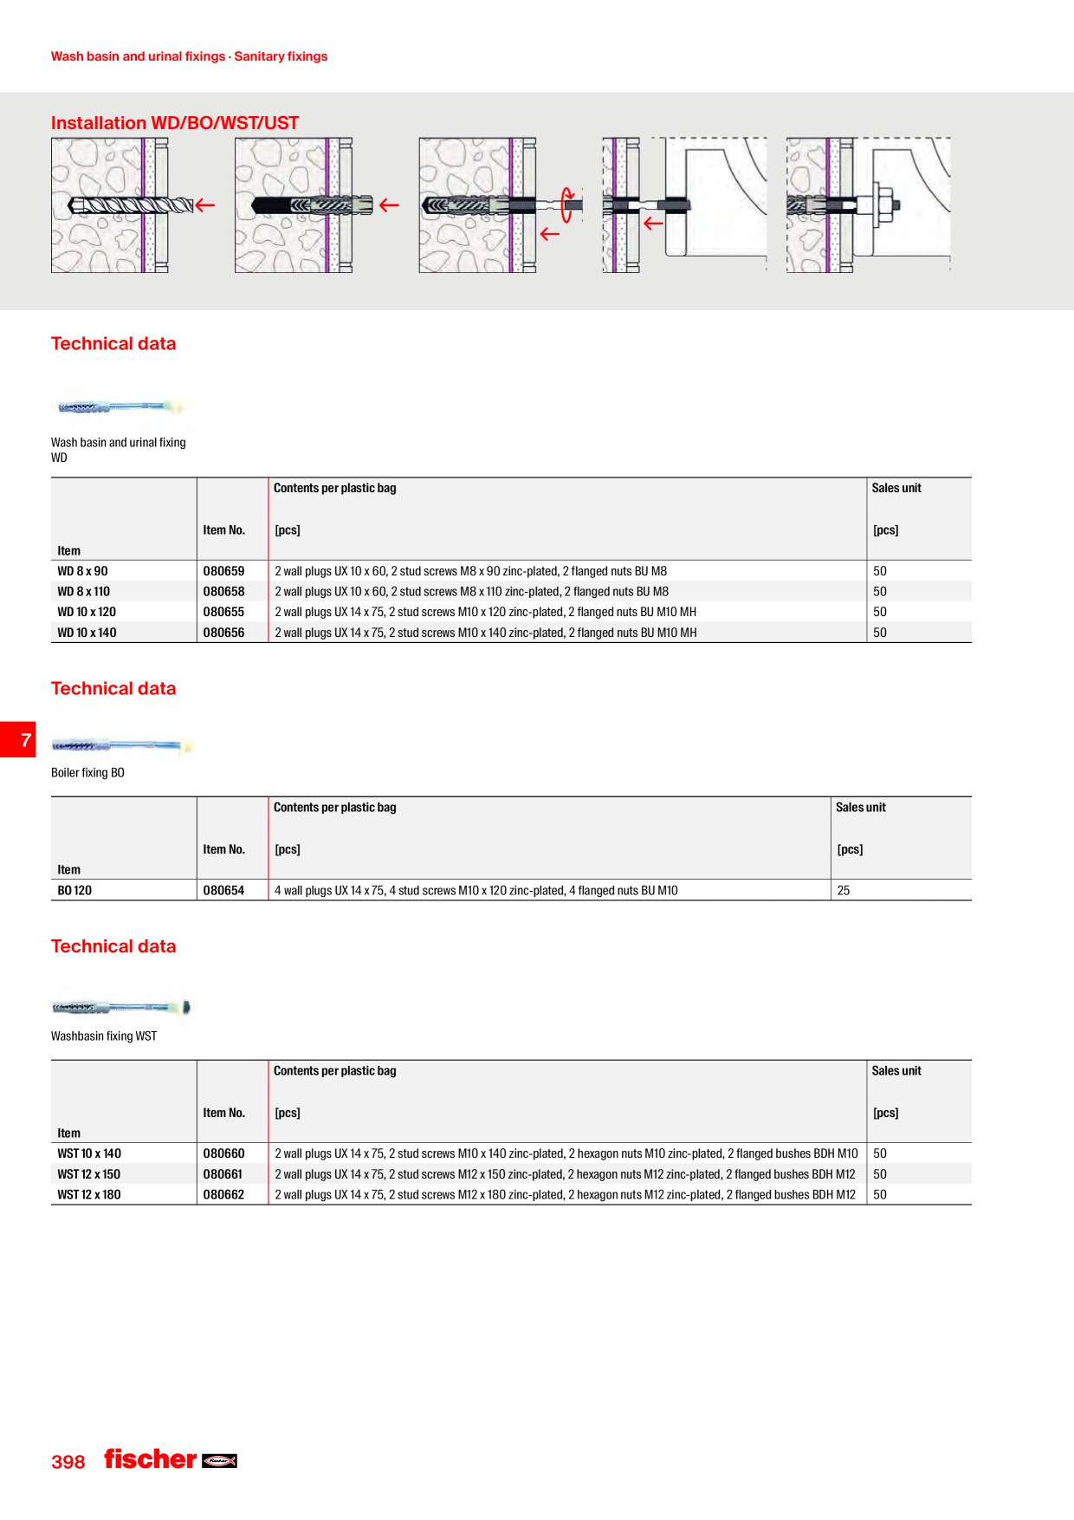Image resolution: width=1074 pixels, height=1520 pixels.
Task: Click page number 398
Action: 68,1463
